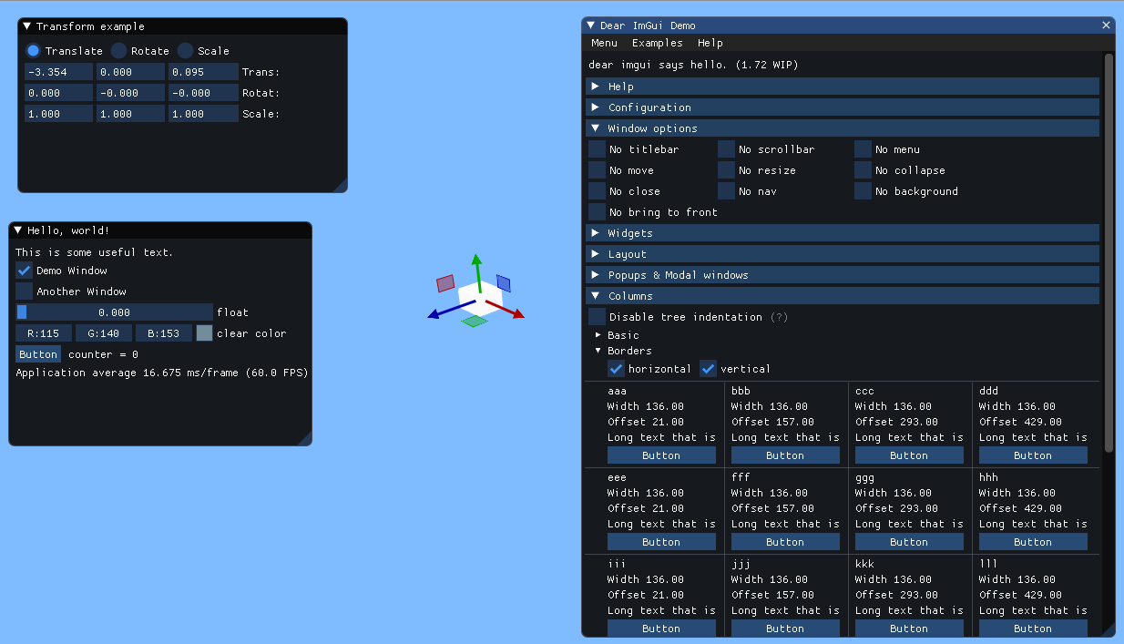This screenshot has width=1124, height=644.
Task: Click the B:153 color component field
Action: coord(164,333)
